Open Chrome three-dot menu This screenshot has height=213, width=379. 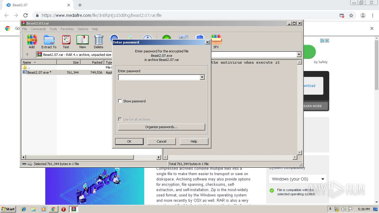coord(372,15)
